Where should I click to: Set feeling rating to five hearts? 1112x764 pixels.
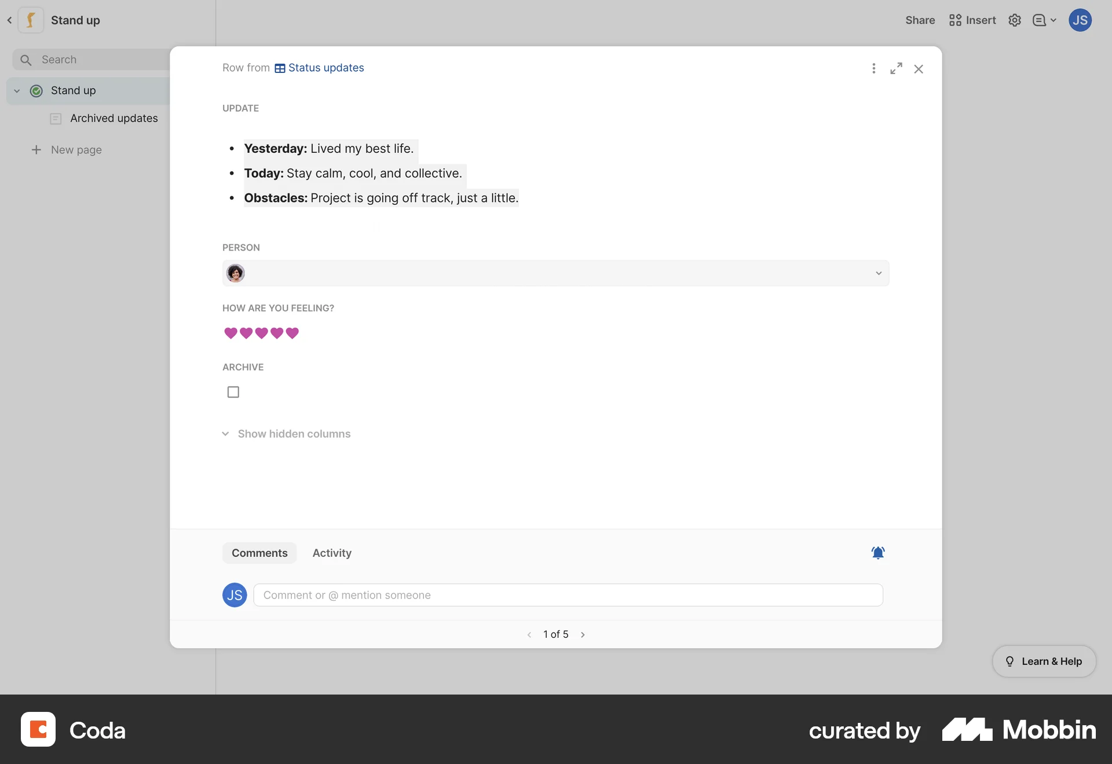pyautogui.click(x=292, y=333)
